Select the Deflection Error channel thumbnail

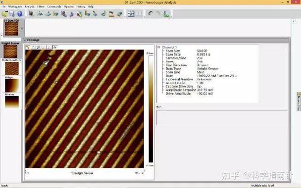[12, 68]
